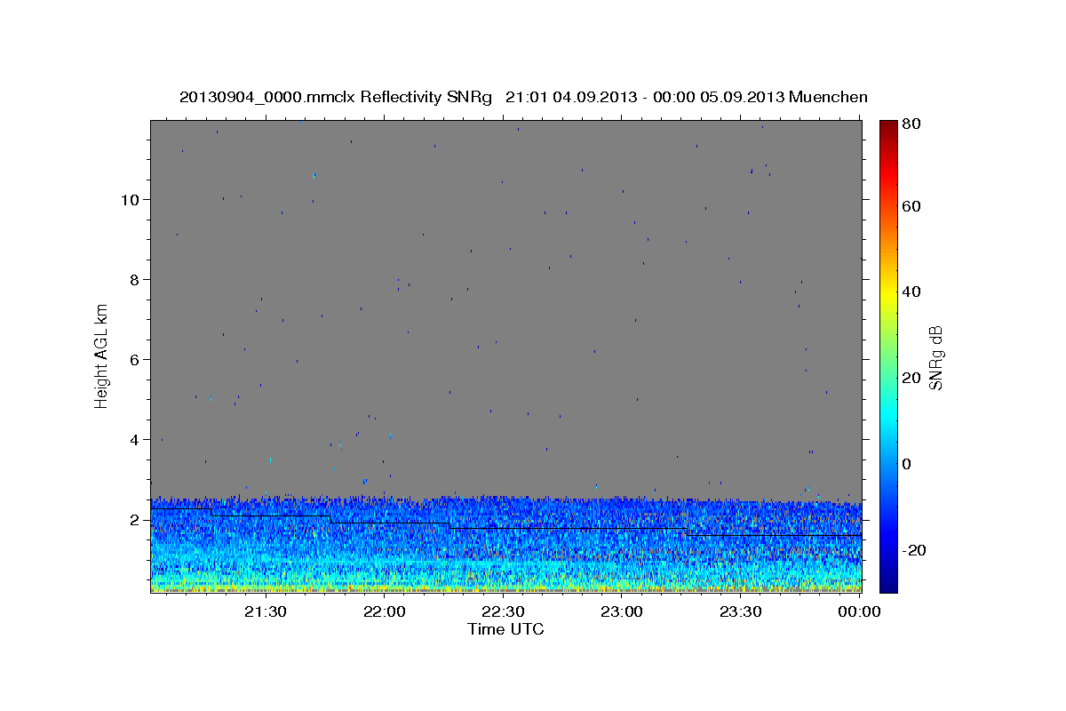Screen dimensions: 1066x711
Task: Click the 00:00 time tick label
Action: click(859, 611)
